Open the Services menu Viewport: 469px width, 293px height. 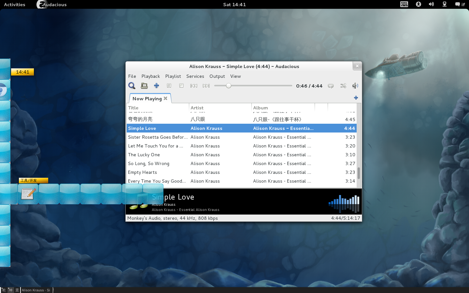195,76
